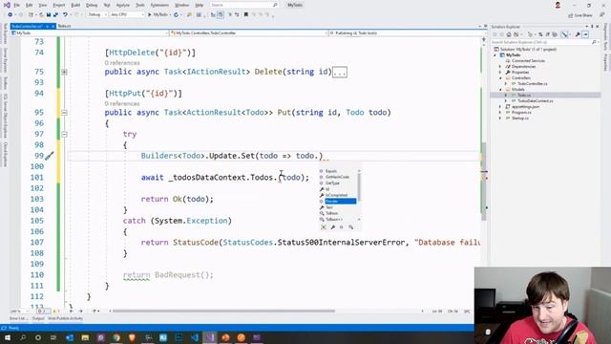The image size is (611, 344).
Task: Click the Visual Studio logo icon
Action: (7, 5)
